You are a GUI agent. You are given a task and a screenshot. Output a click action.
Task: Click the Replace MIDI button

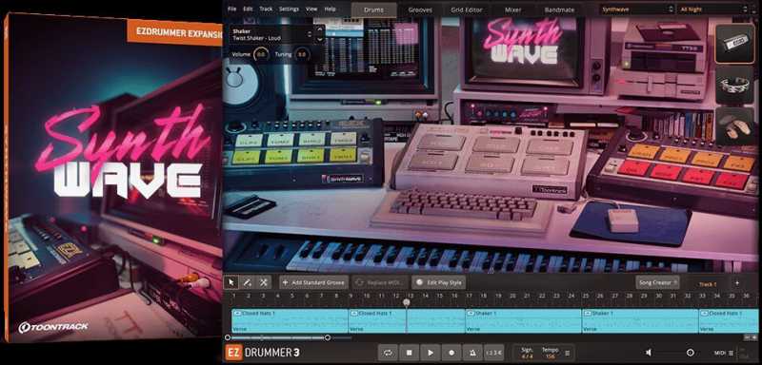(x=380, y=282)
